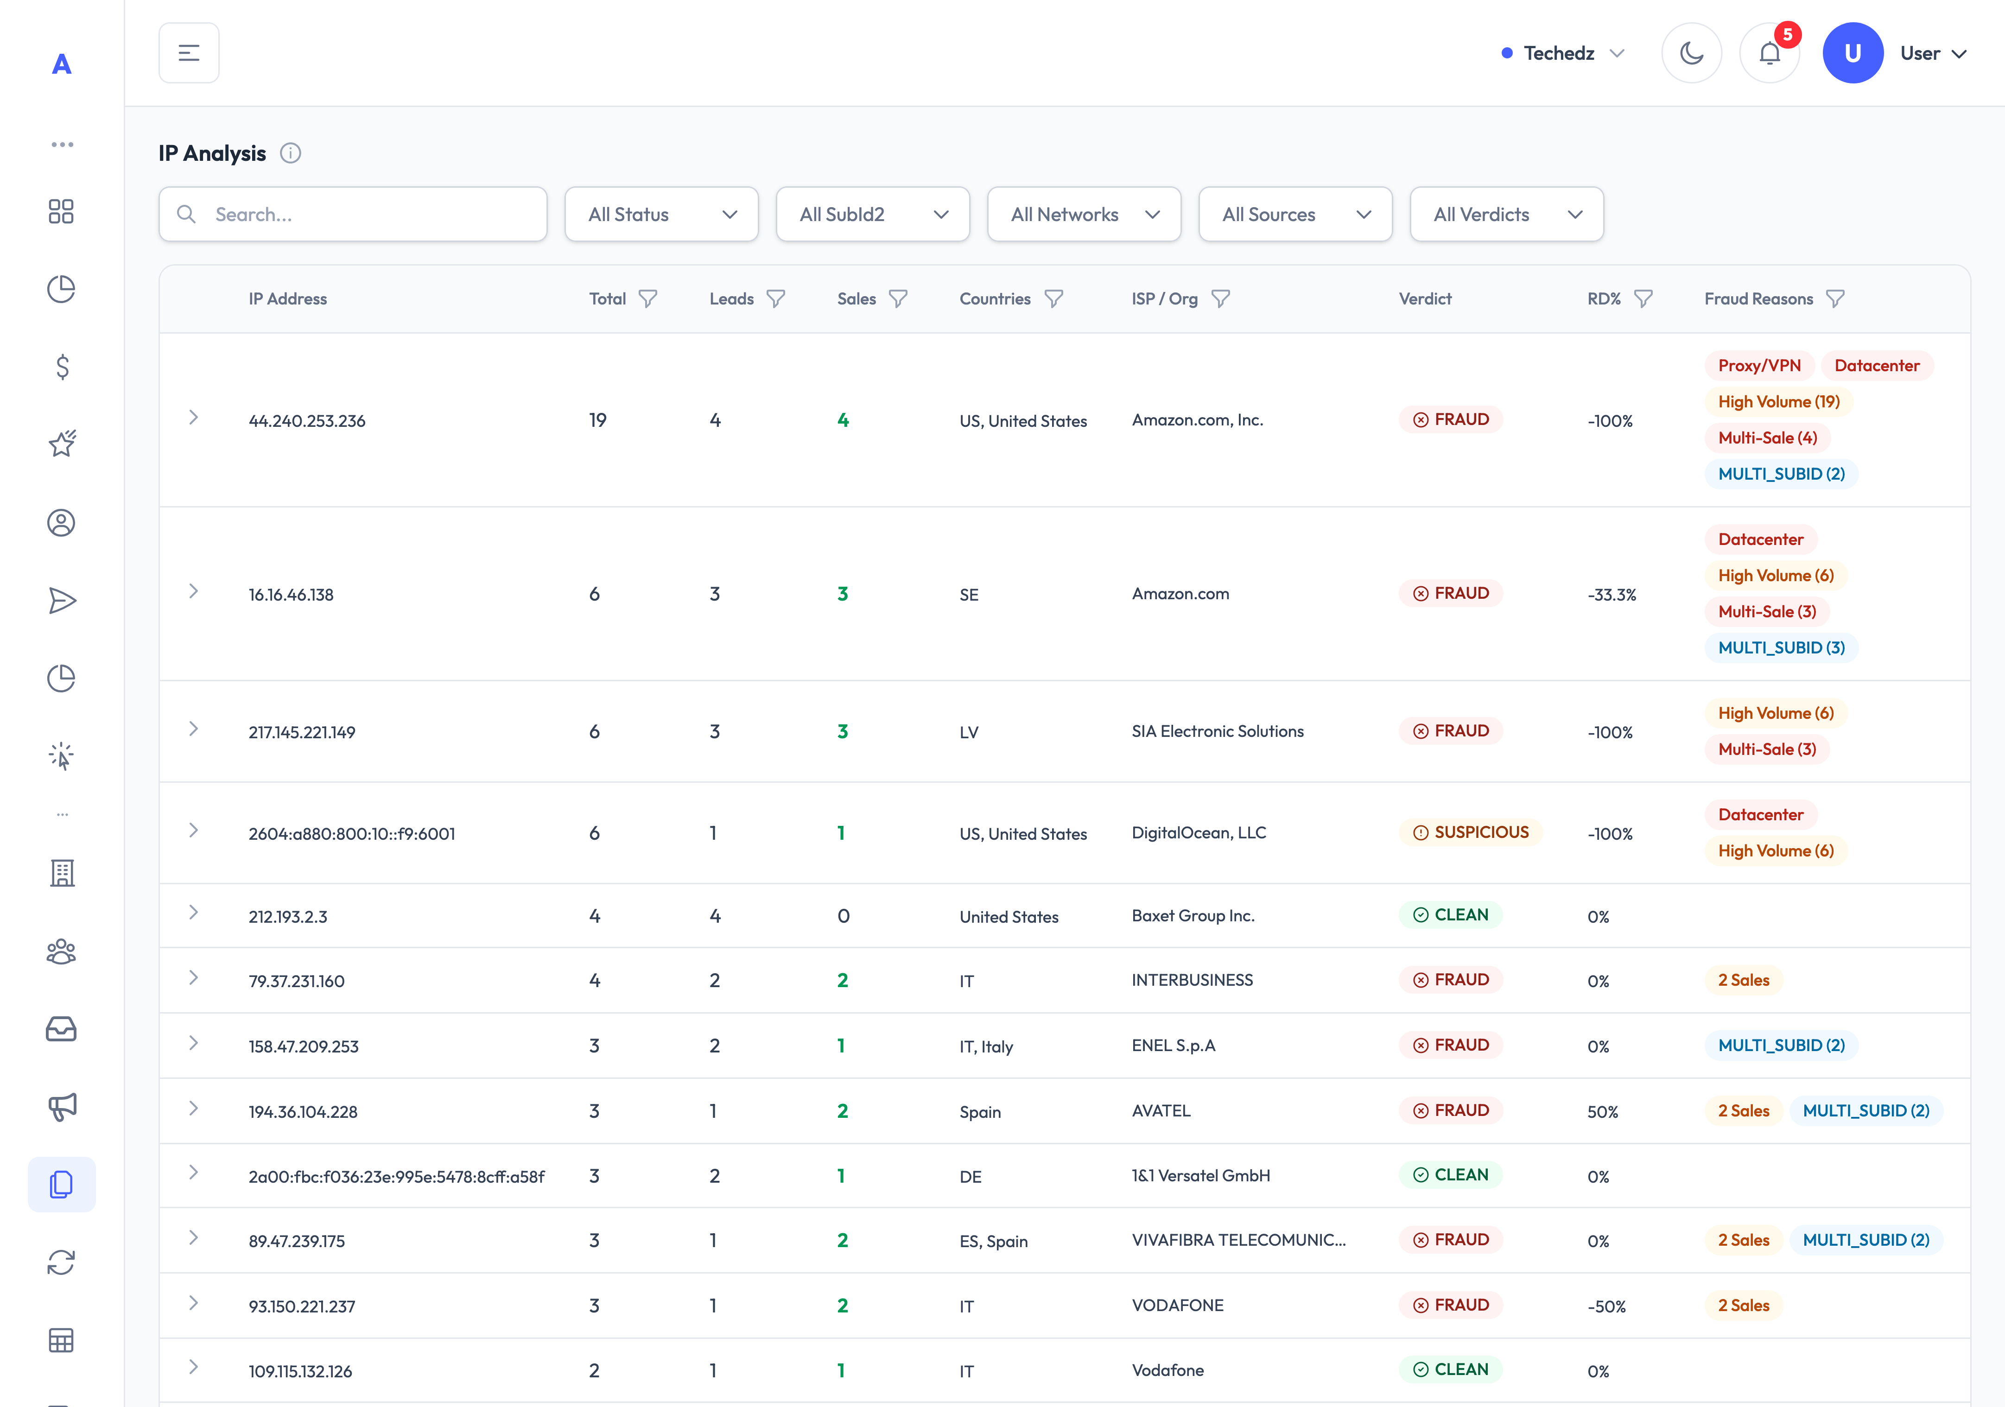Open the table grid icon in sidebar
The image size is (2005, 1407).
[61, 1340]
